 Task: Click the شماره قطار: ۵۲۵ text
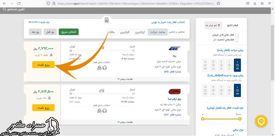173,72
